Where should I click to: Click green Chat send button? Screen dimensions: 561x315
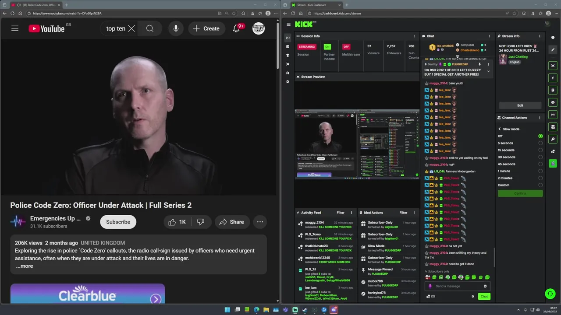[484, 296]
